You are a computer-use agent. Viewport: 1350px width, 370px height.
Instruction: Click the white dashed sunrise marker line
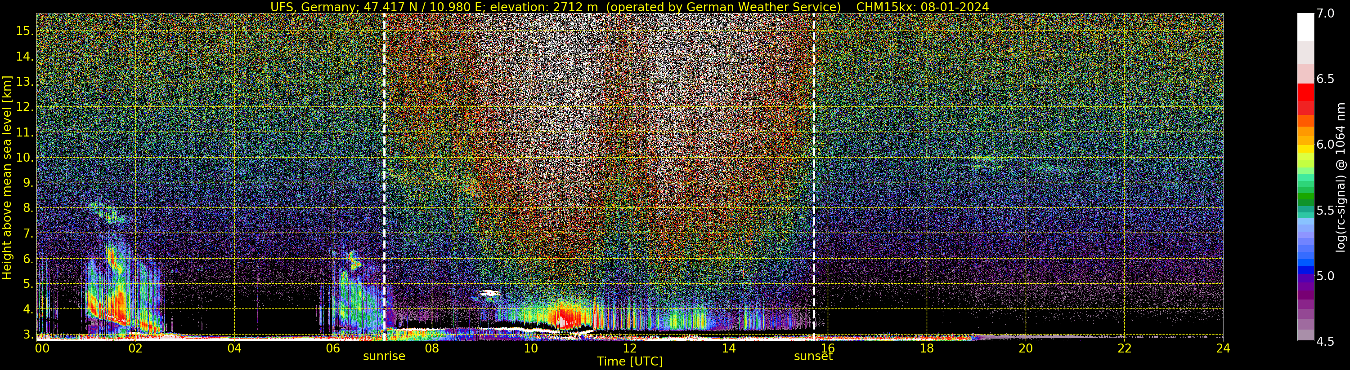385,177
